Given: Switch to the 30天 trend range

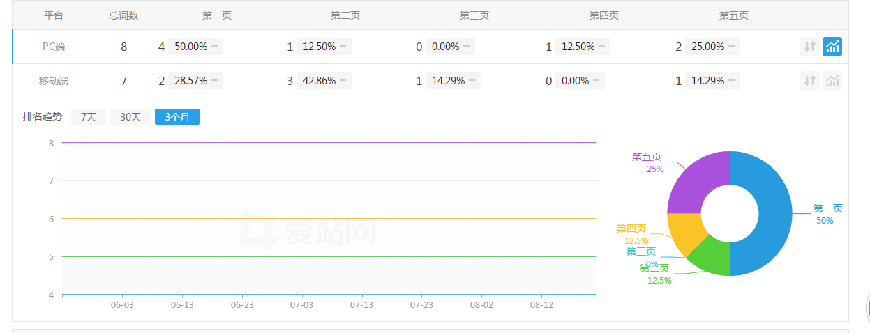Looking at the screenshot, I should (x=130, y=117).
